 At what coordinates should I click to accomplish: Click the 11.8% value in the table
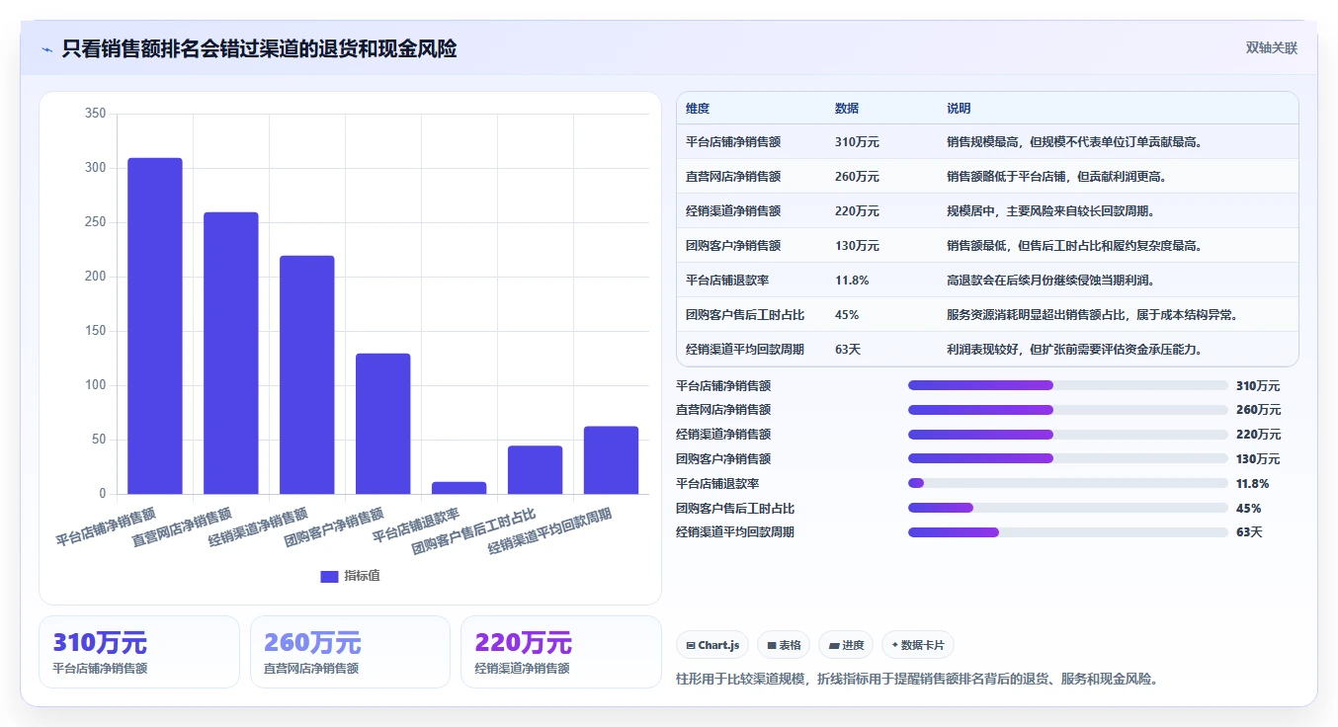[x=852, y=281]
